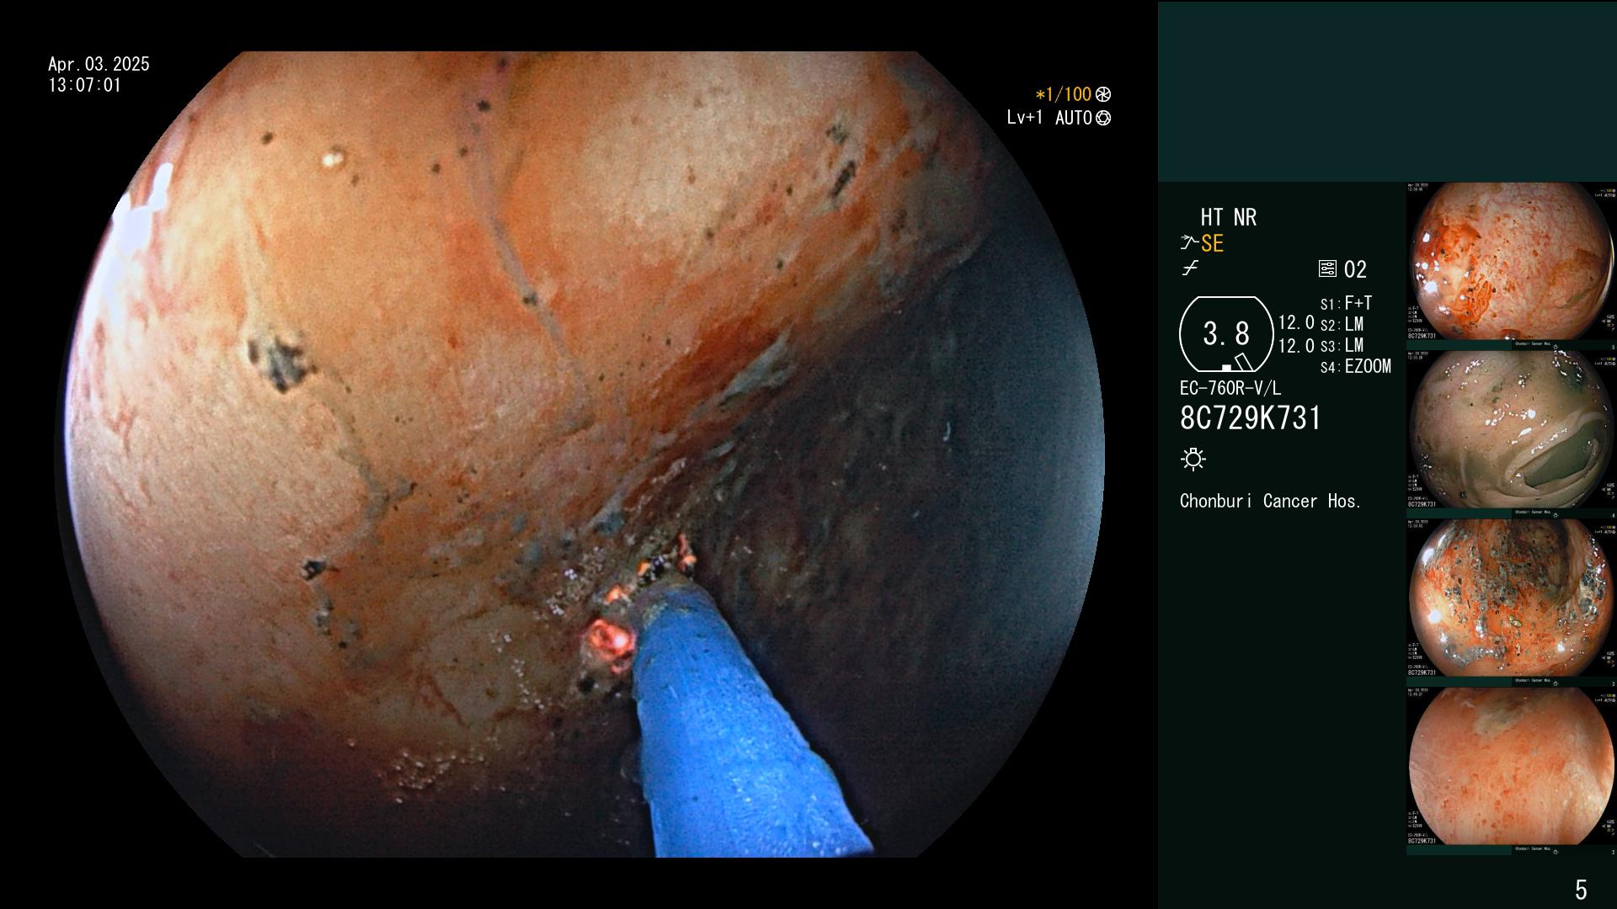Click the Chonburi Cancer Hos. label
Image resolution: width=1617 pixels, height=909 pixels.
(x=1270, y=502)
